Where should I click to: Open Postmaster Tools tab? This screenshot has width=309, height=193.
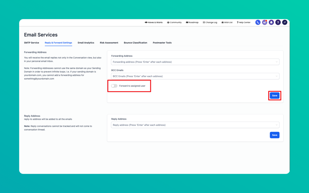(162, 43)
